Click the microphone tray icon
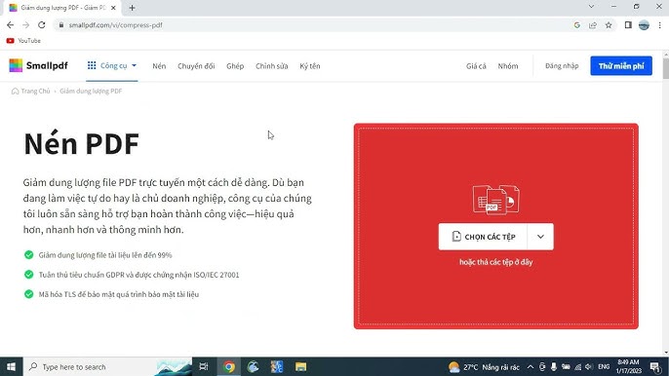Viewport: 669px width, 376px height. pos(554,367)
